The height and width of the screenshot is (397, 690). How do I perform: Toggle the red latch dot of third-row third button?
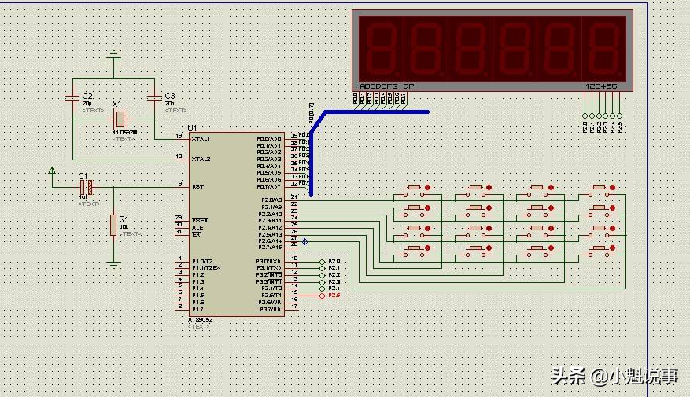point(551,229)
